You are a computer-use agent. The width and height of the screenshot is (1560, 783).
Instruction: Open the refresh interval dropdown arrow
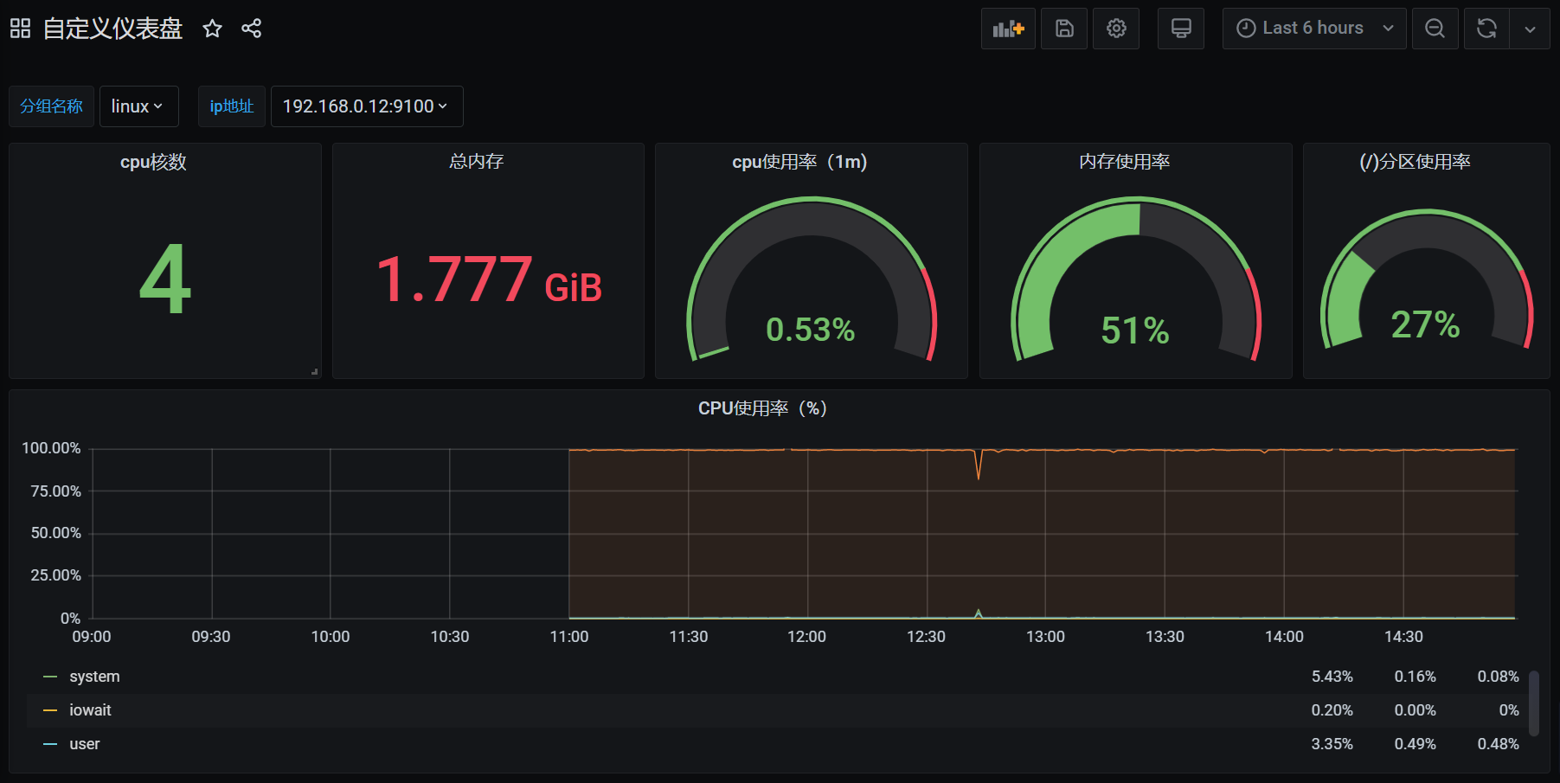[x=1530, y=29]
